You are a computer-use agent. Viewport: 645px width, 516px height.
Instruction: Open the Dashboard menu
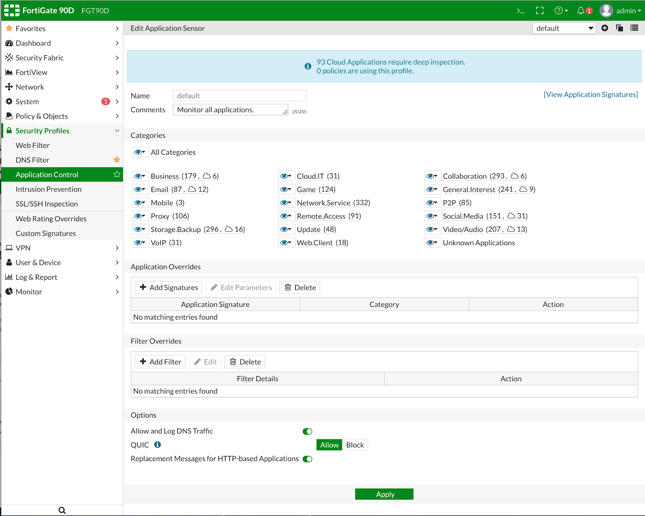click(62, 43)
